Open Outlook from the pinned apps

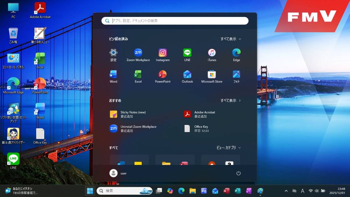pyautogui.click(x=187, y=77)
